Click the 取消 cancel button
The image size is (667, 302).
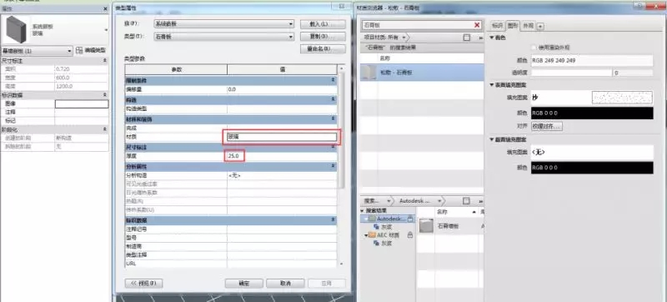[x=285, y=284]
